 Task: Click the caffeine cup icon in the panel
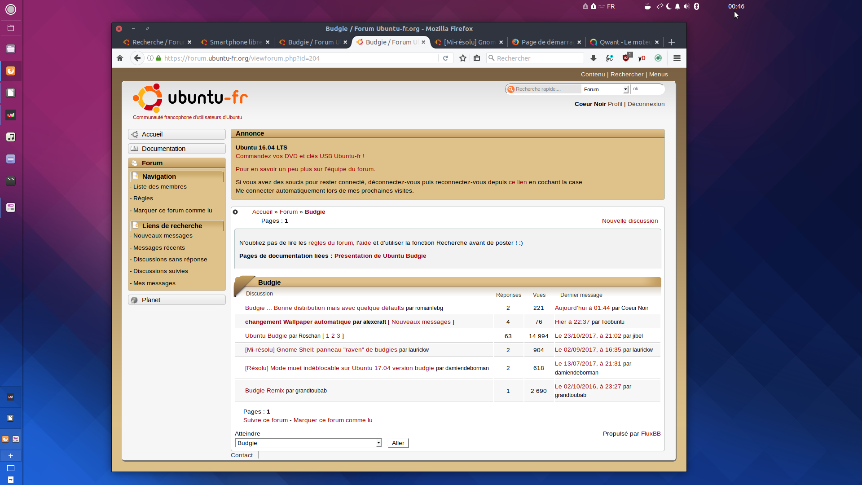click(647, 6)
